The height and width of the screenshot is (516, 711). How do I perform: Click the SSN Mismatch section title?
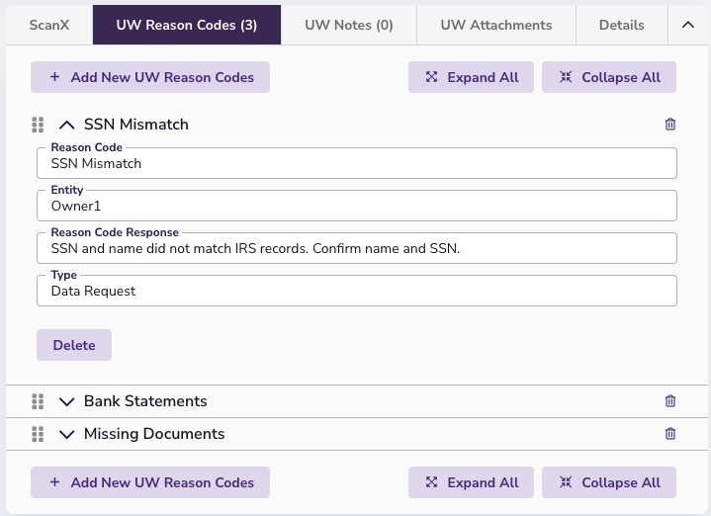click(x=136, y=125)
